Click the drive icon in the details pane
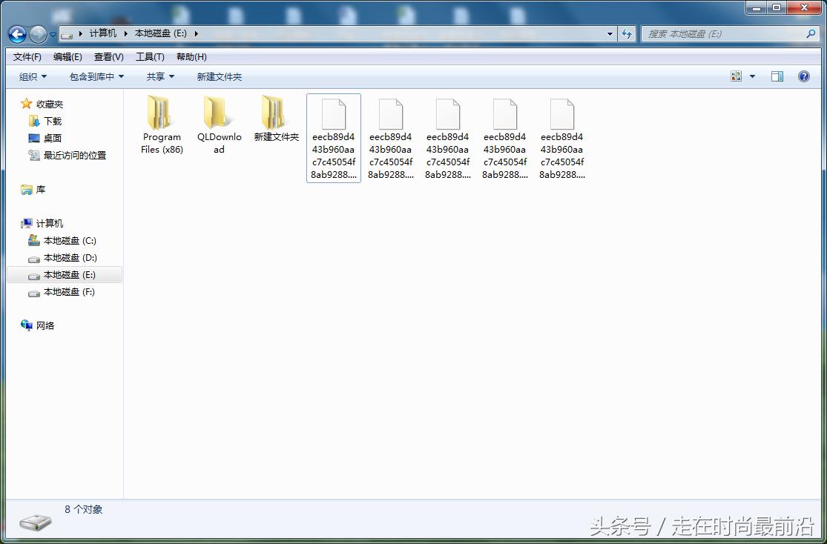 click(x=36, y=523)
